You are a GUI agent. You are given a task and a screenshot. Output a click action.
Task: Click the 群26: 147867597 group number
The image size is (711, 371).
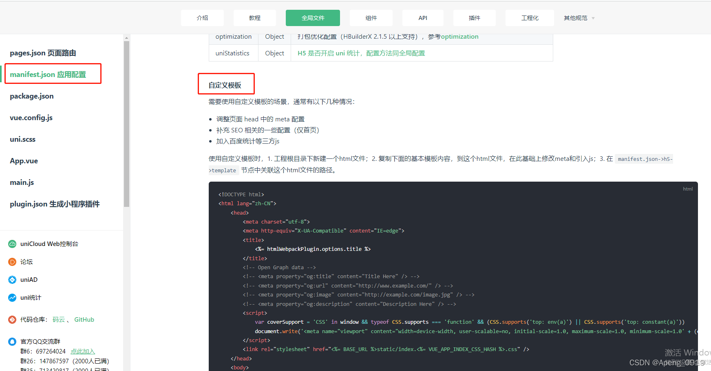pos(45,361)
